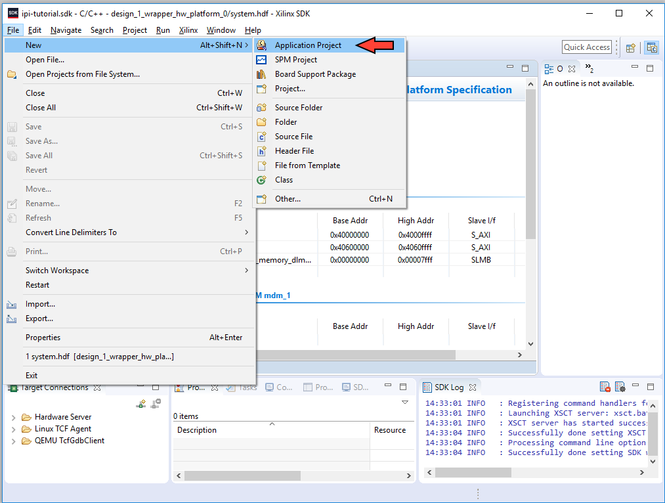Close the Target Connections tab
Image resolution: width=665 pixels, height=503 pixels.
pyautogui.click(x=97, y=387)
